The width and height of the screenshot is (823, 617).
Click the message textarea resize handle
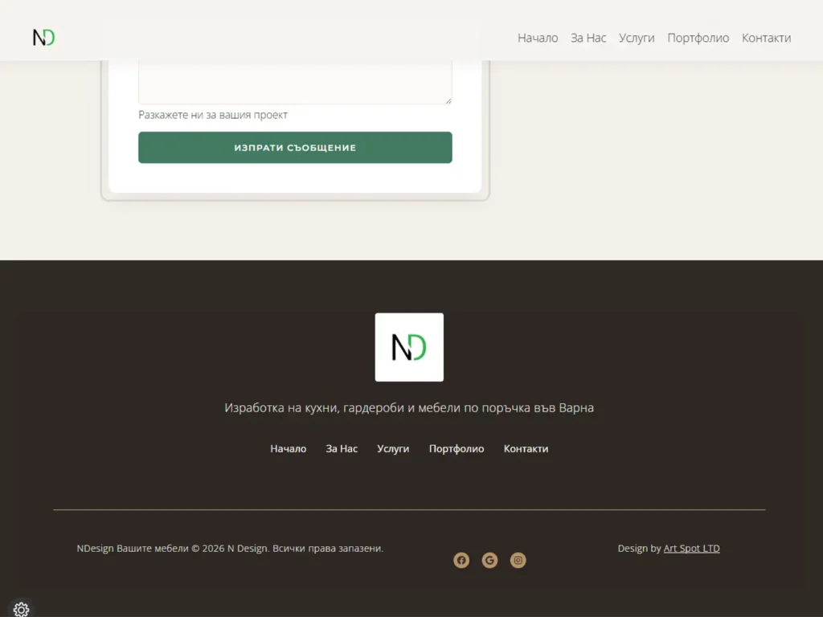(x=448, y=100)
